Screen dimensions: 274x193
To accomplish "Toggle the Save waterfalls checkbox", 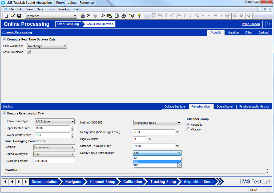I will [29, 52].
